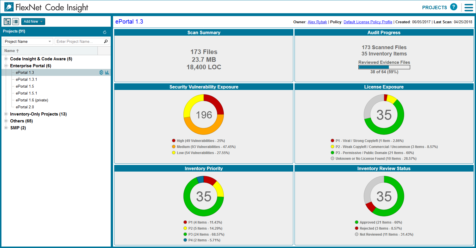Click P3 Permissive / Public Domain legend
This screenshot has height=248, width=476.
(x=372, y=153)
